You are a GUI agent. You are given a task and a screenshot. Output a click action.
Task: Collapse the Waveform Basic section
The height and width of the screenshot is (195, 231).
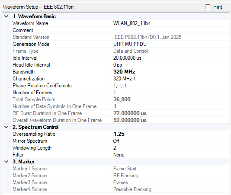(x=6, y=16)
